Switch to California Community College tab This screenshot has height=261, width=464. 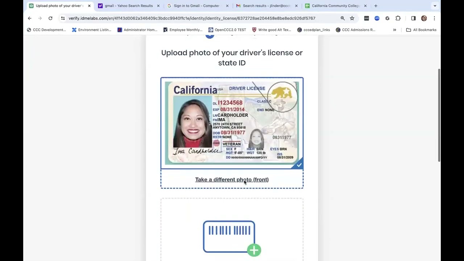(336, 6)
